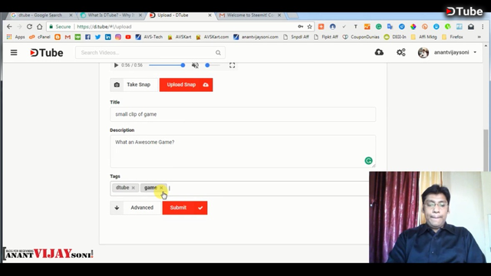Viewport: 491px width, 276px height.
Task: Open the Twitter bookmark icon
Action: tap(97, 37)
